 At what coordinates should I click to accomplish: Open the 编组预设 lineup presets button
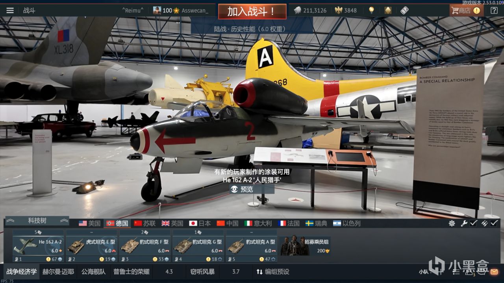272,272
